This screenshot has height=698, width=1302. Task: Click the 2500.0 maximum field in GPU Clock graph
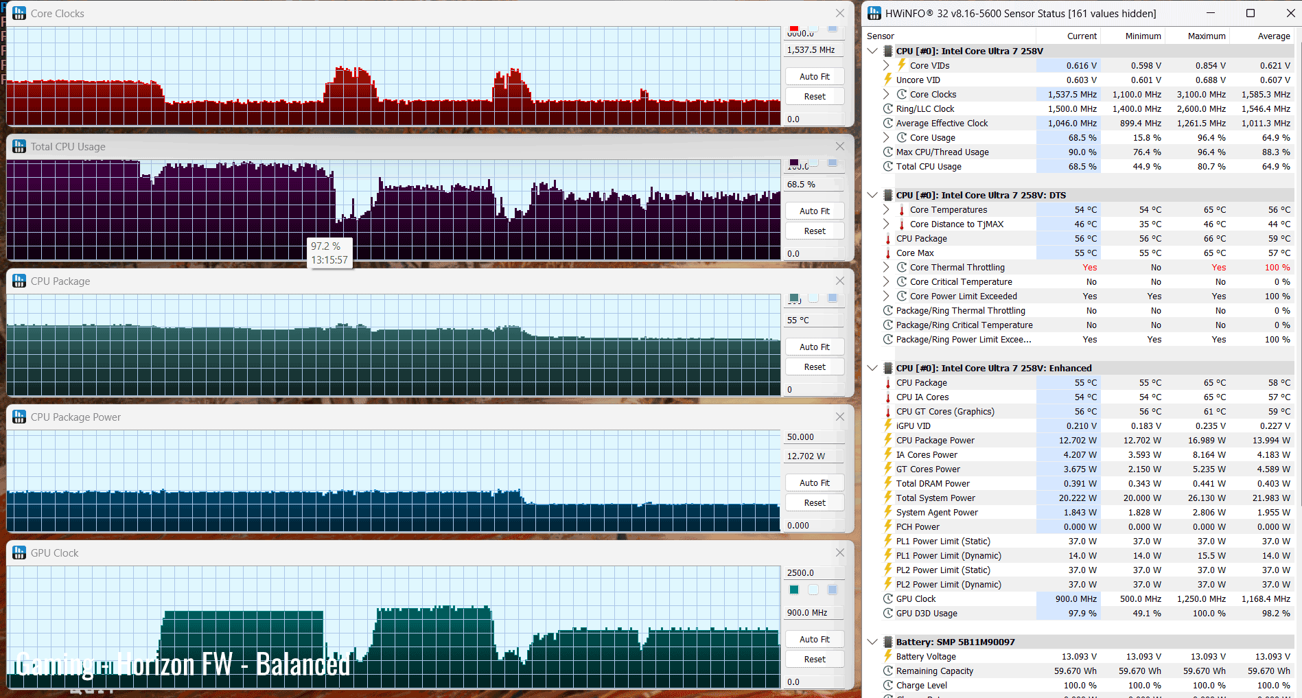pos(814,573)
